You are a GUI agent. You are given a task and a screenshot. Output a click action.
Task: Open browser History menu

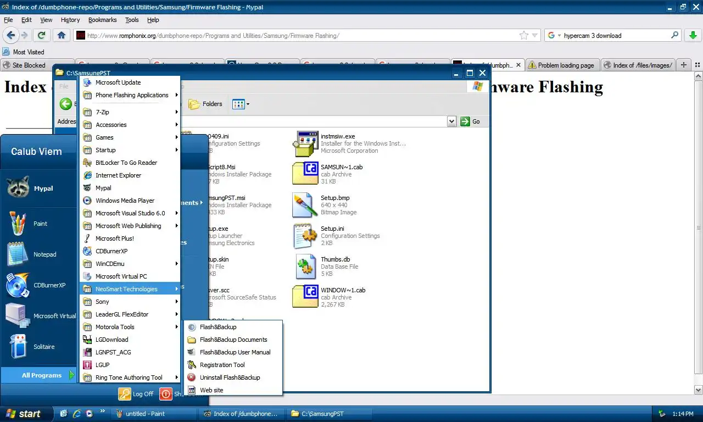coord(70,20)
